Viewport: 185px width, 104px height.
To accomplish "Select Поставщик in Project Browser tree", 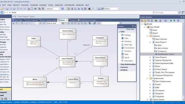I will coord(160,90).
